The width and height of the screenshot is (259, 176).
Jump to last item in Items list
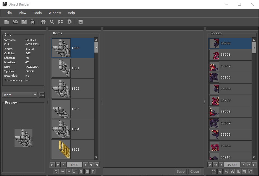point(97,165)
